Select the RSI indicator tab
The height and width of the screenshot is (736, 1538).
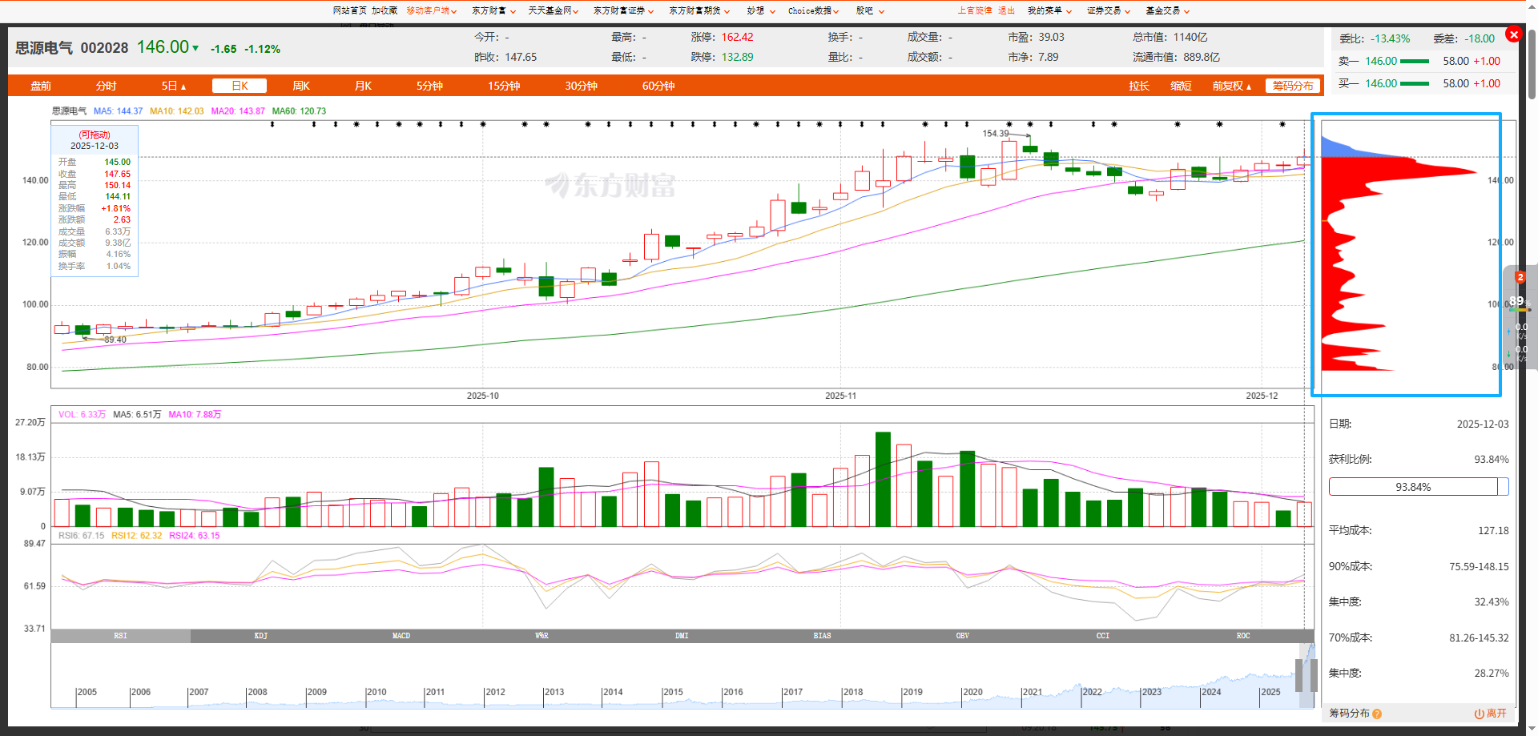(x=120, y=636)
